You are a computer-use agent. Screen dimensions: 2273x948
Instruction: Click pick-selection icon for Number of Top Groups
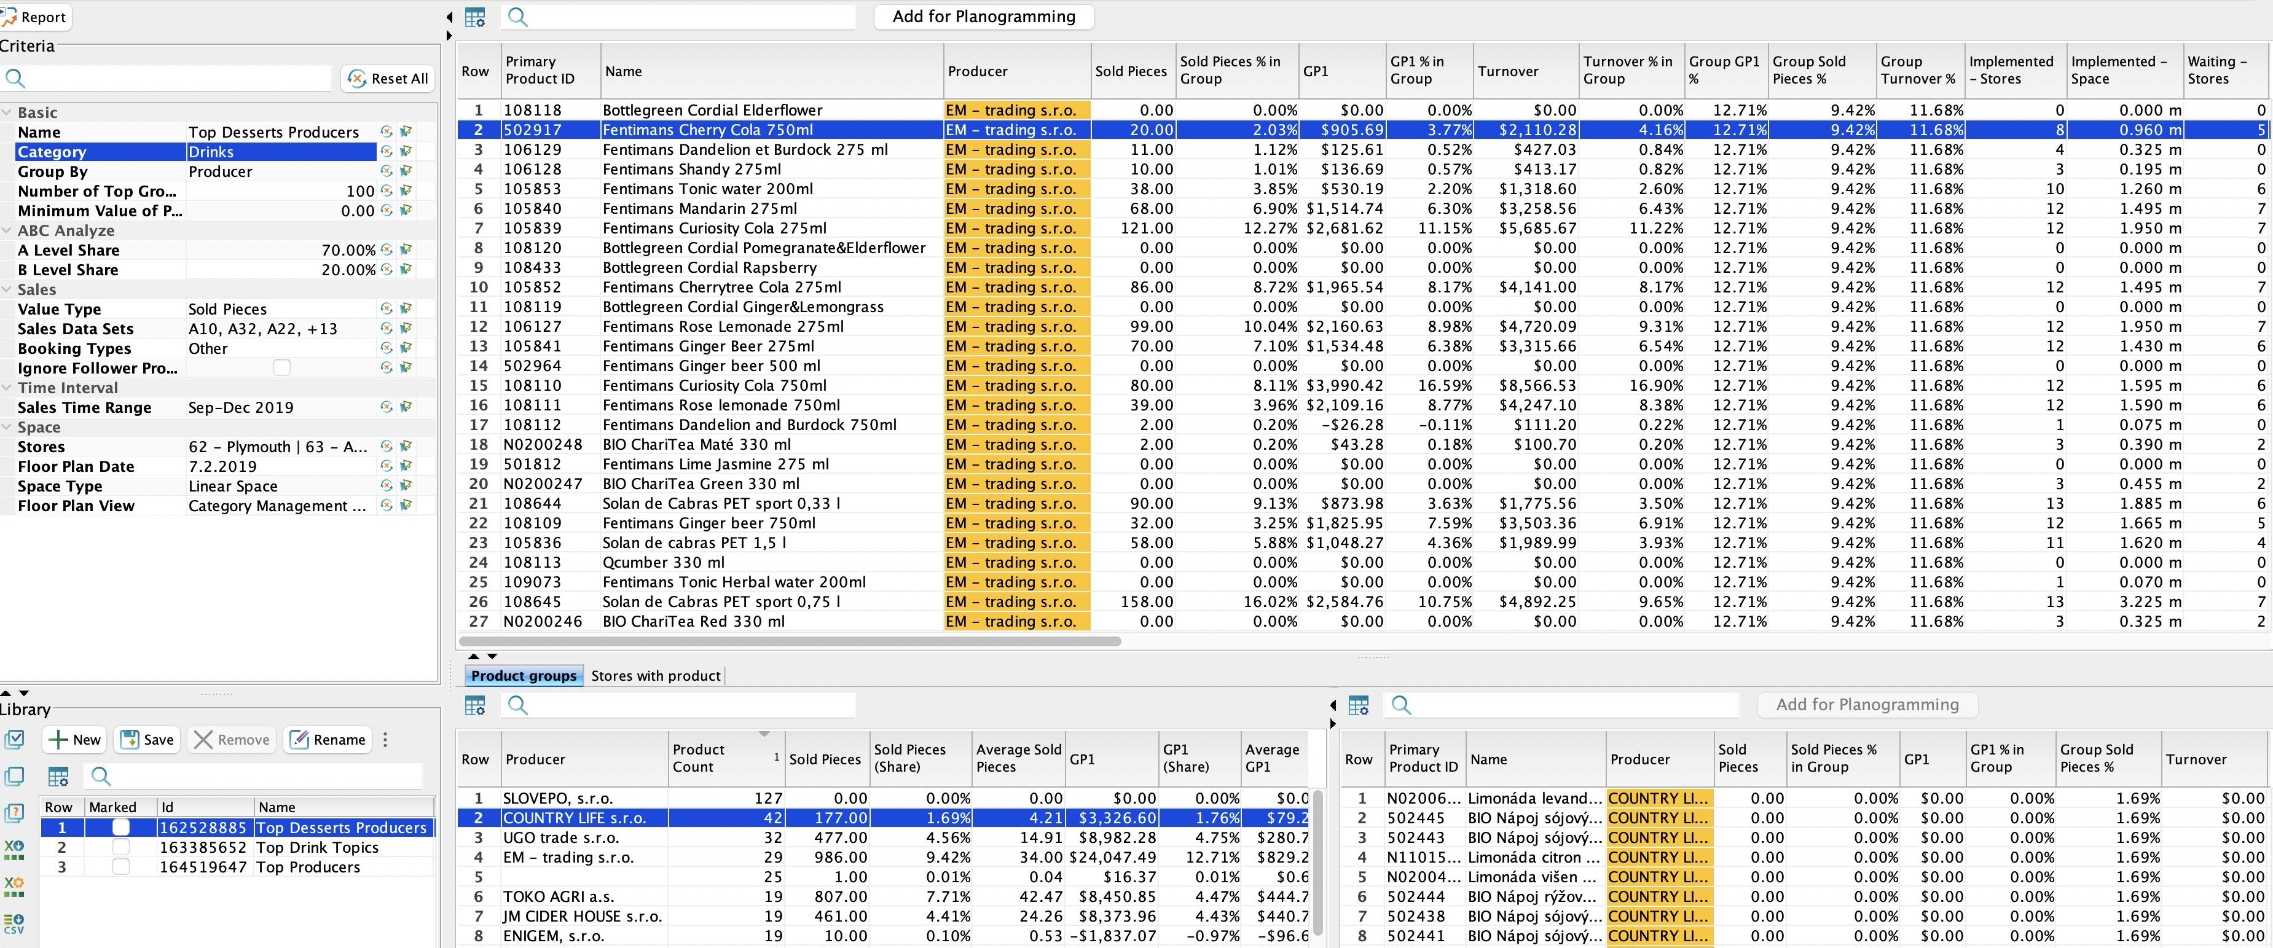[x=406, y=190]
